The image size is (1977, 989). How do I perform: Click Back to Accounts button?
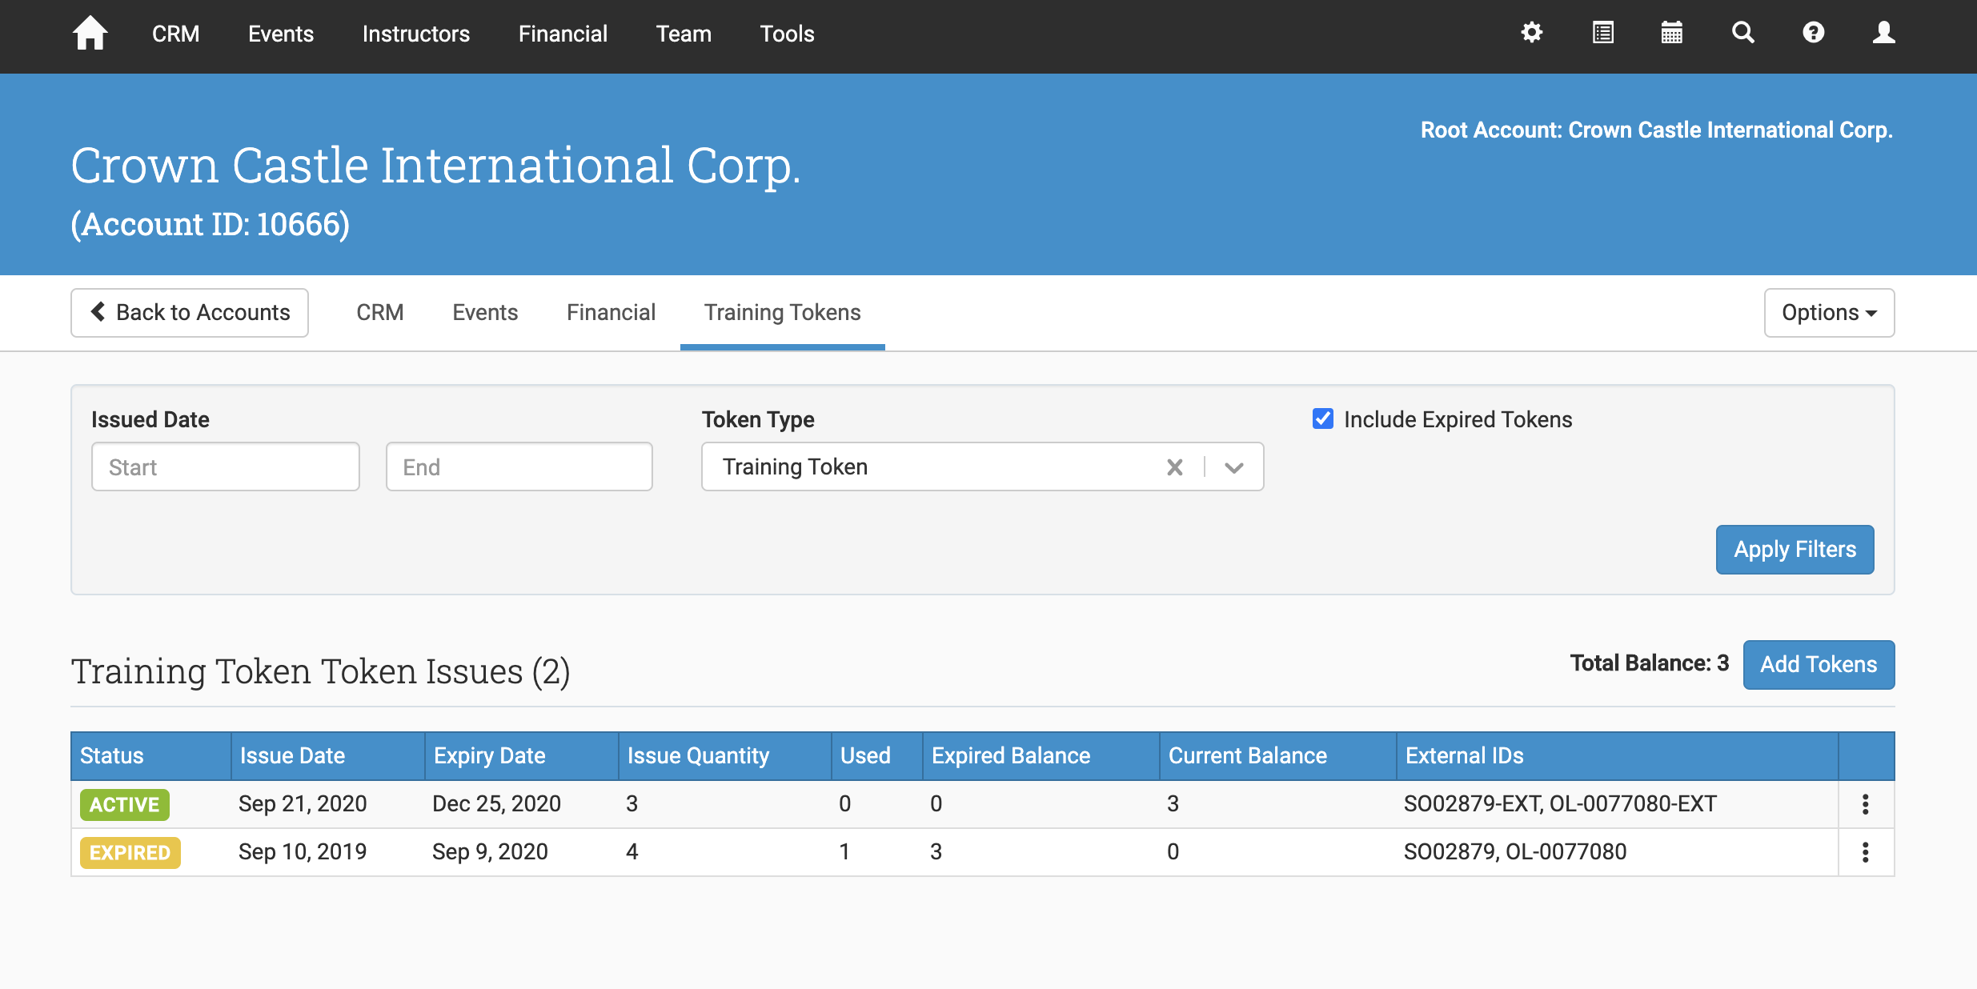tap(190, 313)
